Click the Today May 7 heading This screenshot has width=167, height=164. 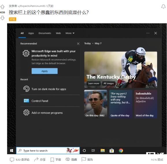(93, 43)
